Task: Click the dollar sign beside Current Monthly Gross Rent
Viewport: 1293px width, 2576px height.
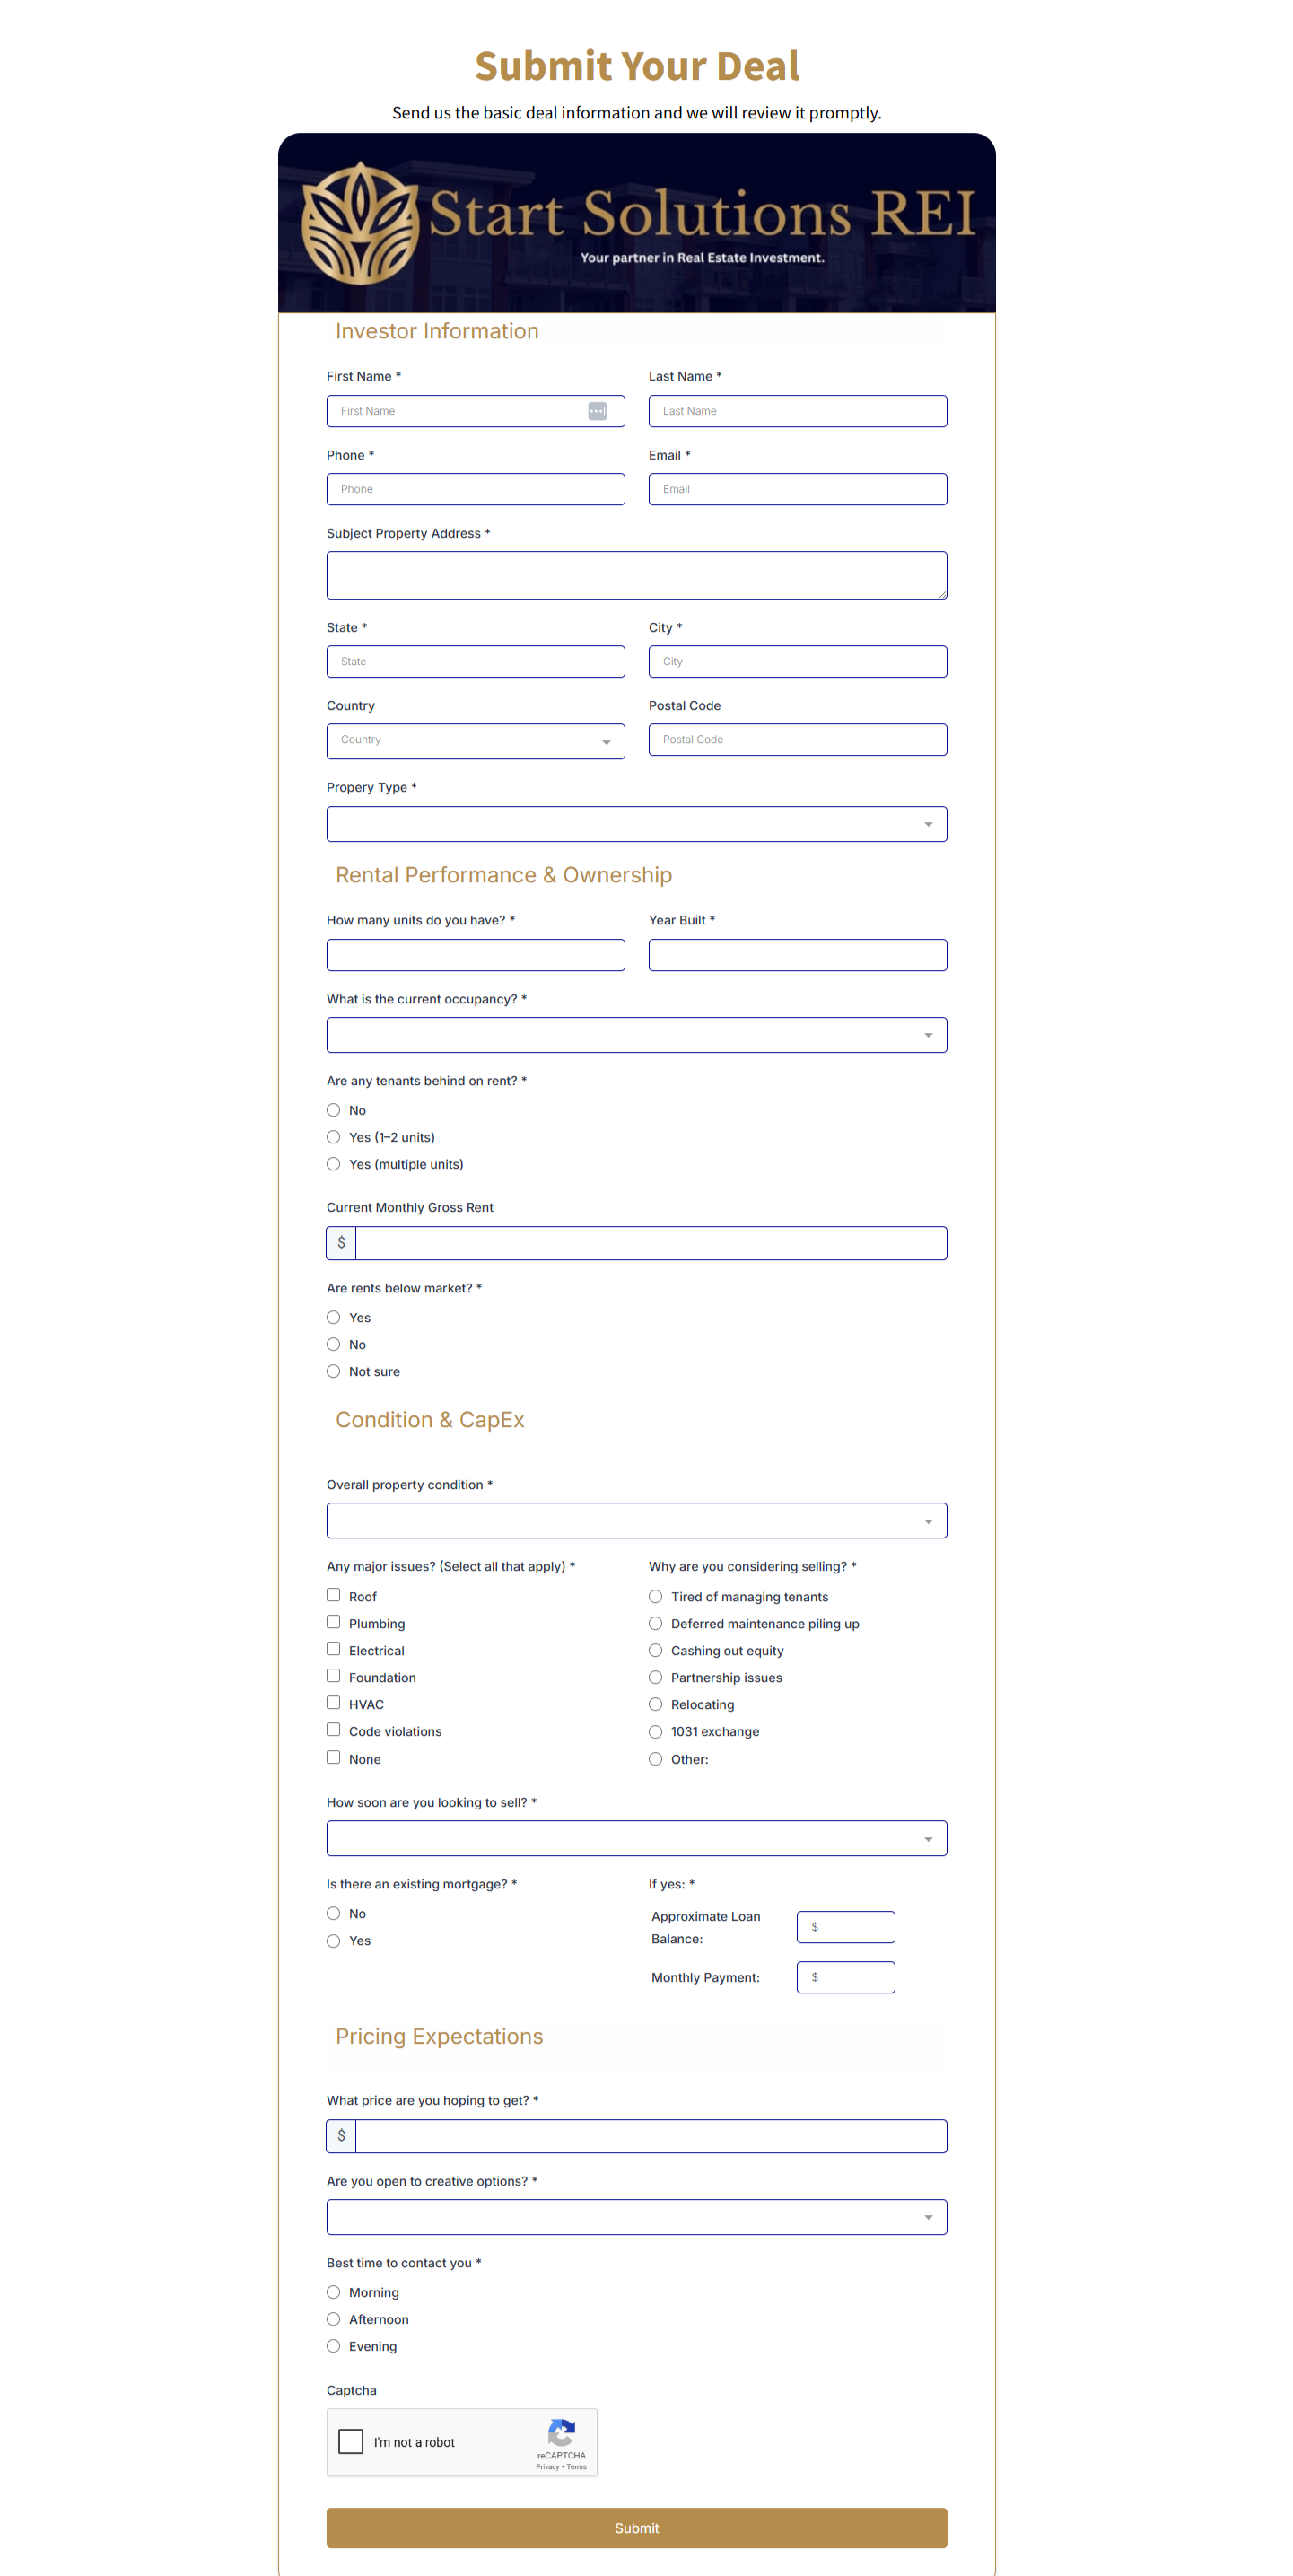Action: pos(340,1242)
